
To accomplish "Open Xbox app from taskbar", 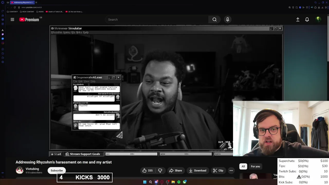I will 185,182.
